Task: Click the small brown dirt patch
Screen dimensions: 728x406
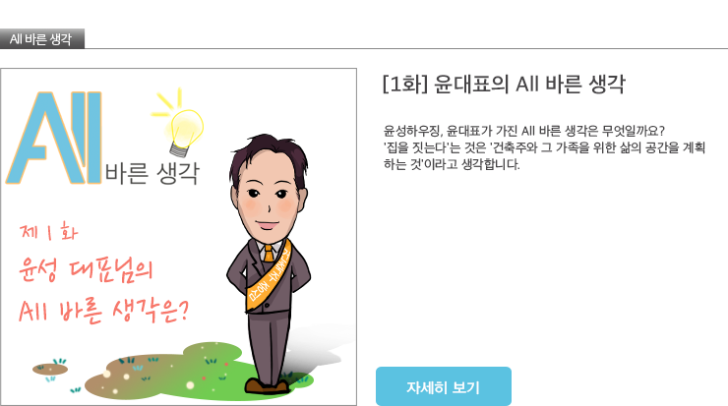Action: [50, 370]
